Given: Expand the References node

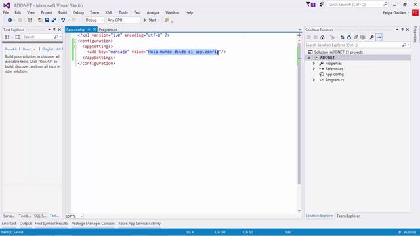Looking at the screenshot, I should click(314, 69).
